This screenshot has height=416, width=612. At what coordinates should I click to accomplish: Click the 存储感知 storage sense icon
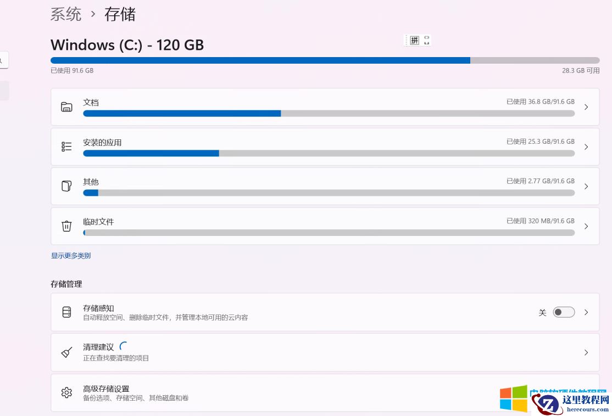pos(66,312)
